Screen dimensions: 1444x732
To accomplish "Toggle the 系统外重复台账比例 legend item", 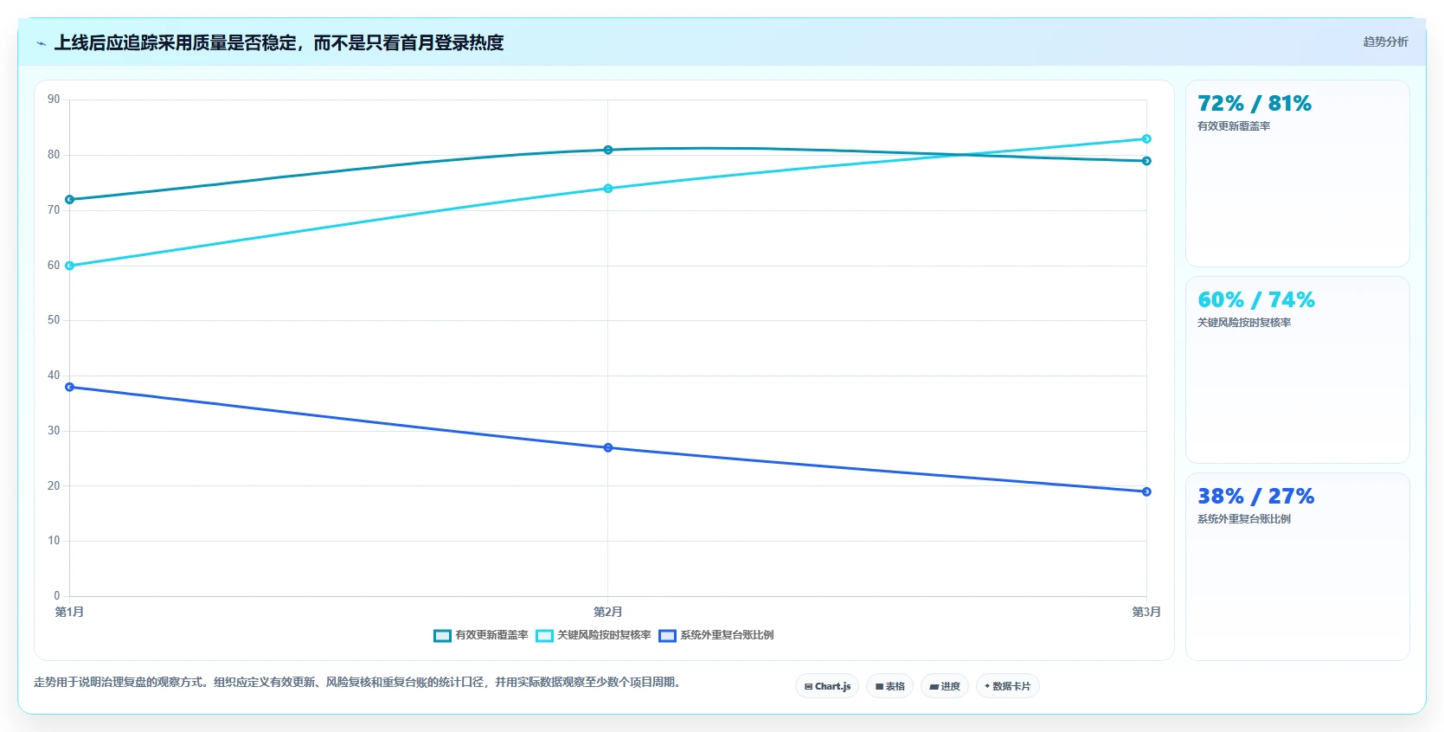I will (716, 635).
